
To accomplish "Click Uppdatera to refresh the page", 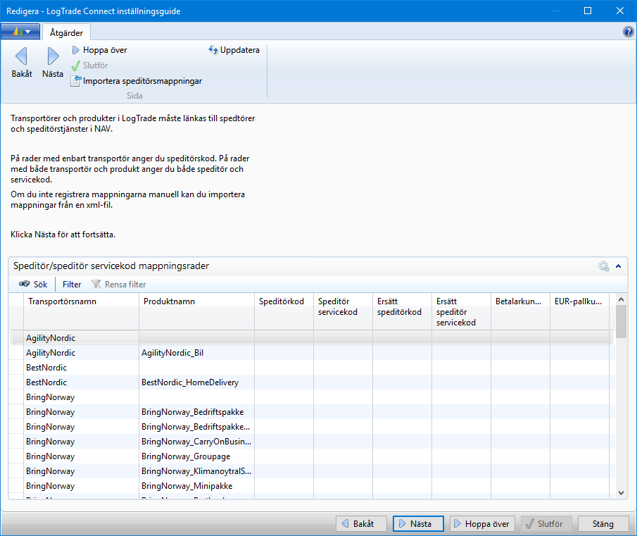I will 234,50.
